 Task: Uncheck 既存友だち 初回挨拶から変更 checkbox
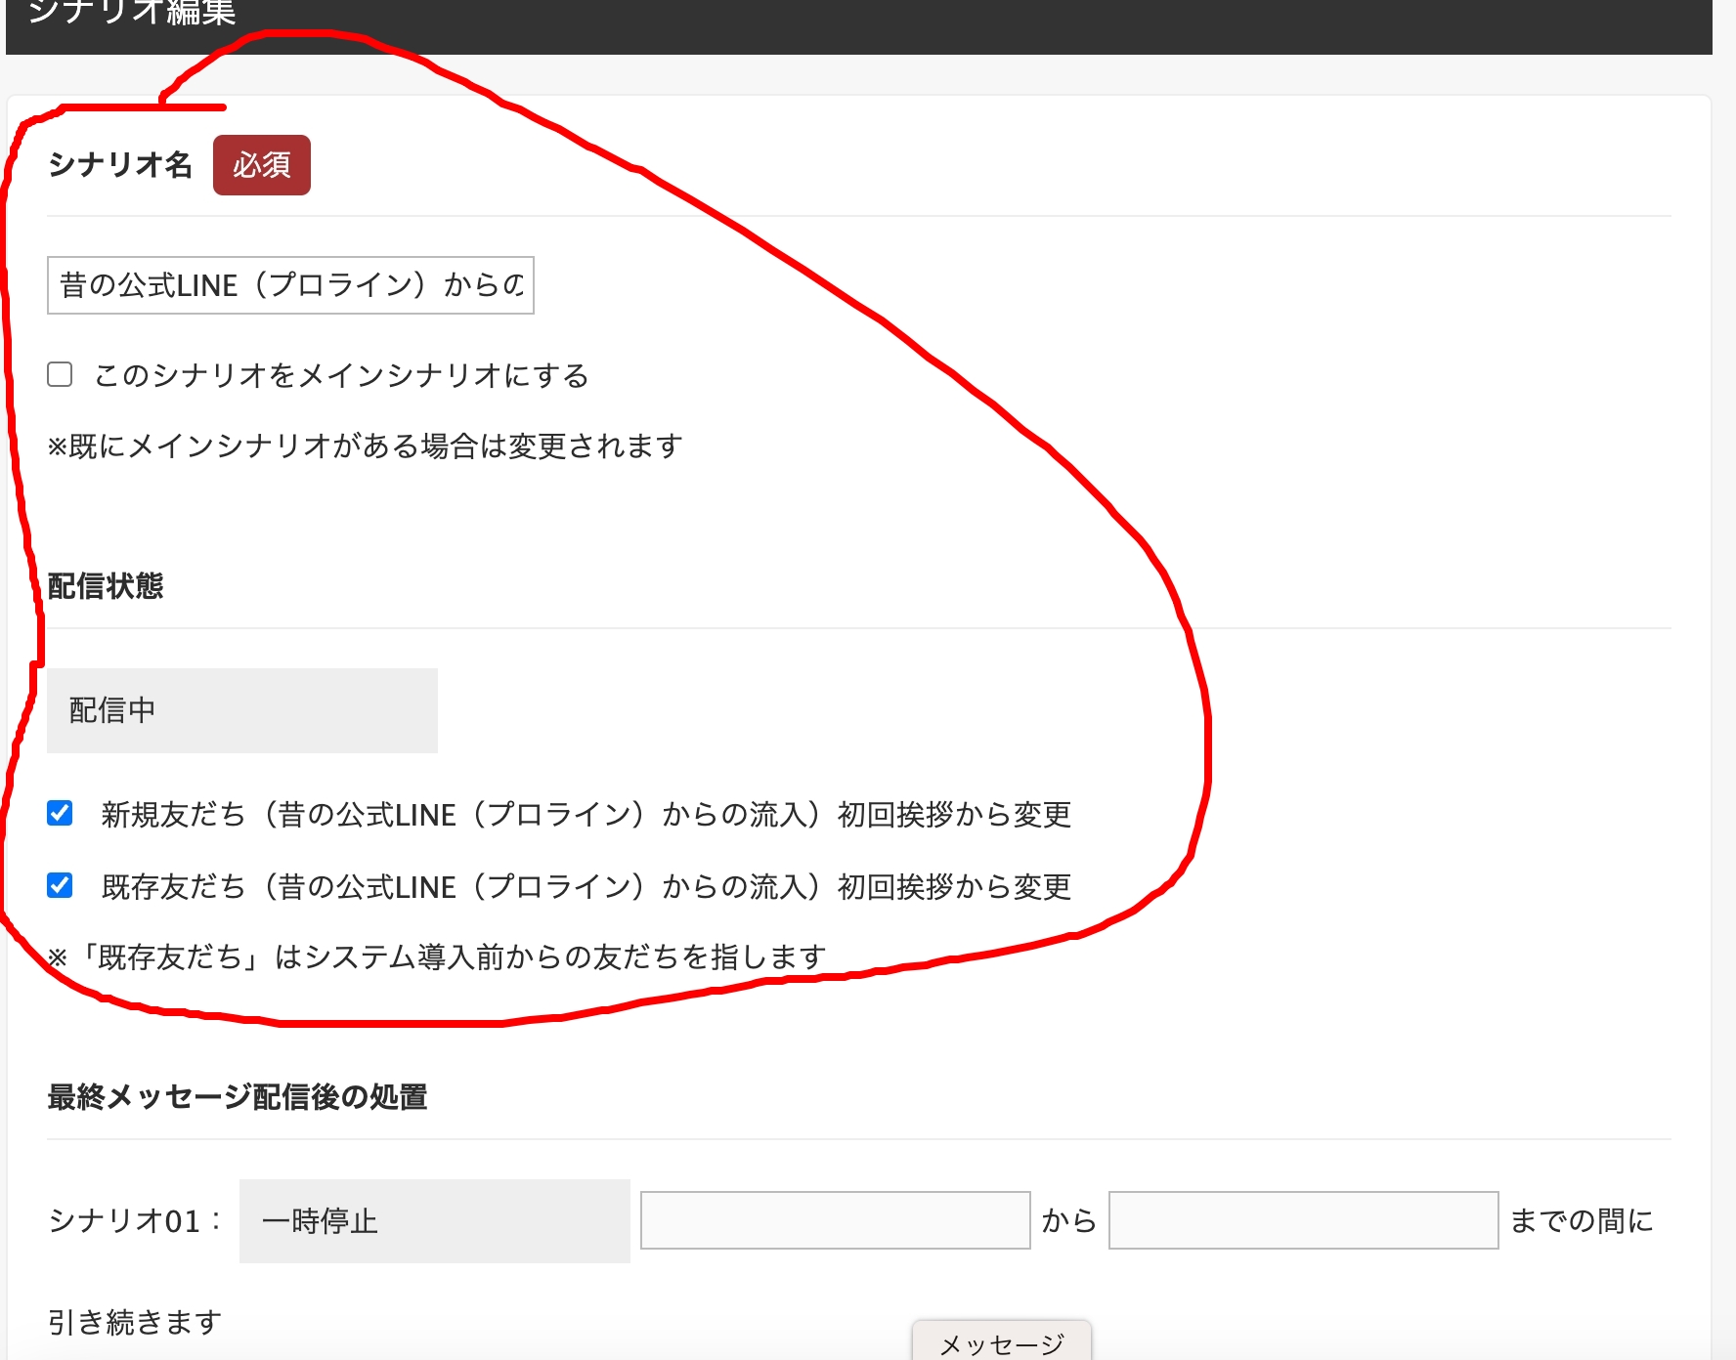coord(60,885)
